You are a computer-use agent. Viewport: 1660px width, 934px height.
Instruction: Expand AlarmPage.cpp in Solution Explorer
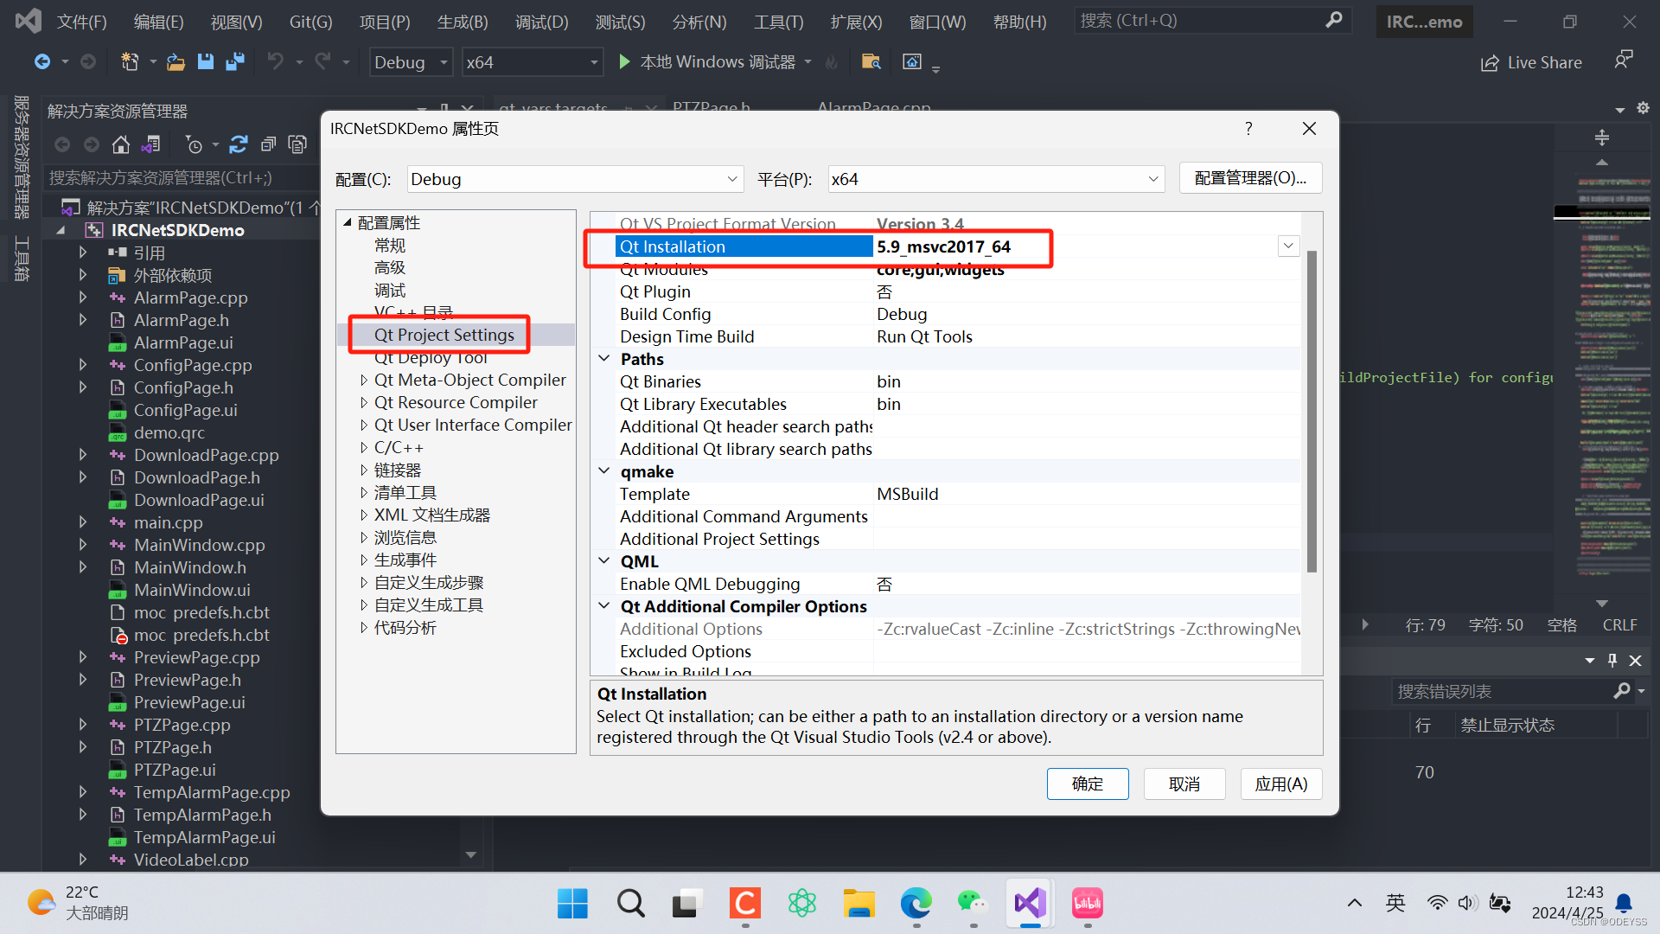(x=83, y=297)
